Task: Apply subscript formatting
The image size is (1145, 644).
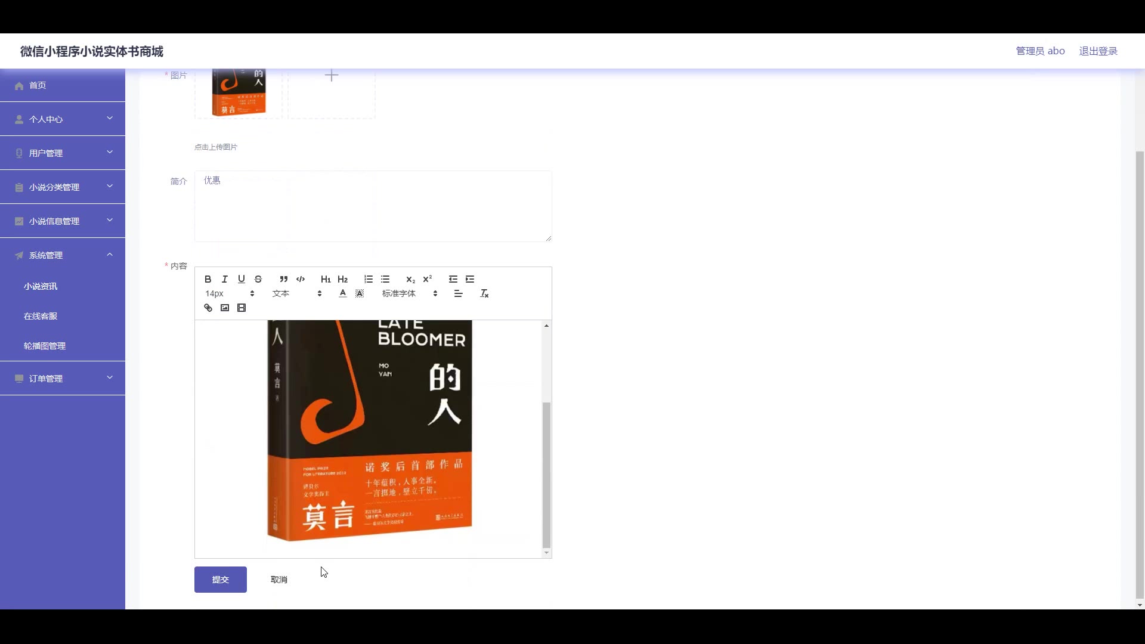Action: [x=410, y=279]
